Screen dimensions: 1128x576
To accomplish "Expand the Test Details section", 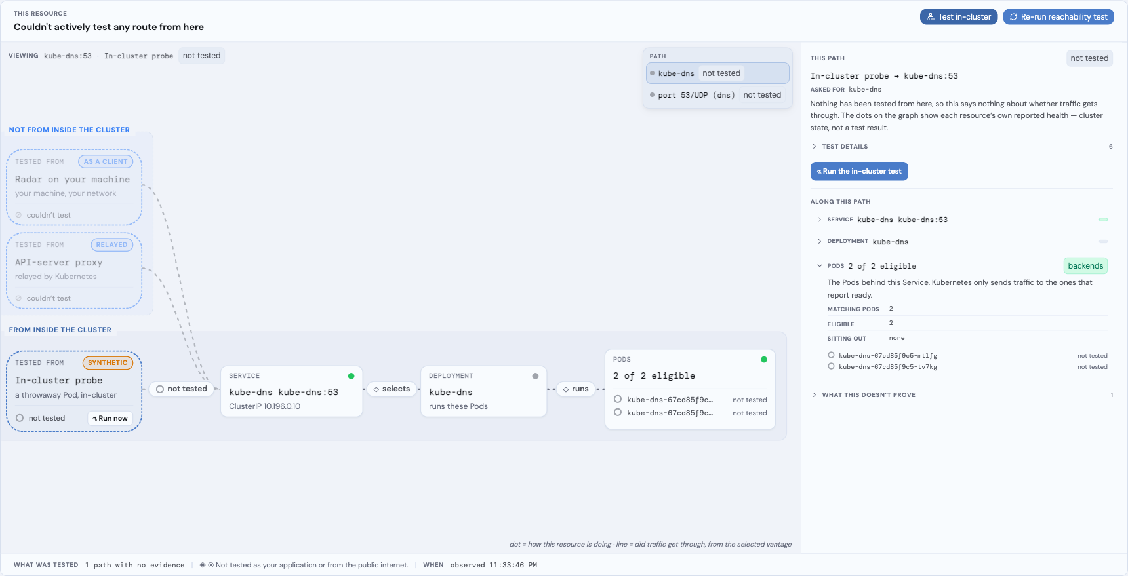I will click(x=961, y=147).
